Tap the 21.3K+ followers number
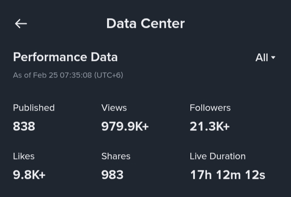 209,126
